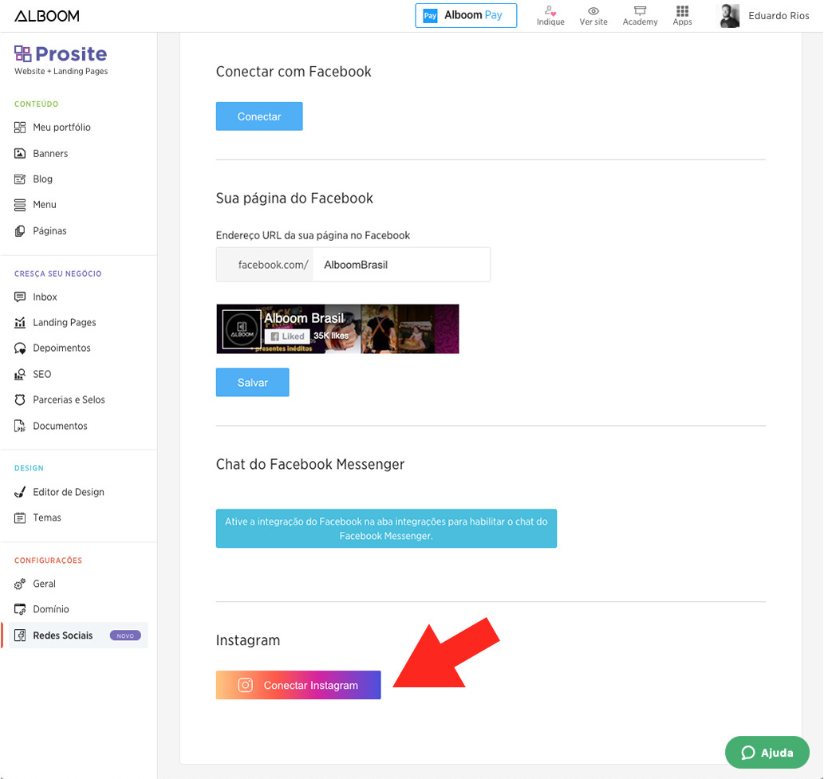Open the Ajuda help chat button

[x=767, y=752]
